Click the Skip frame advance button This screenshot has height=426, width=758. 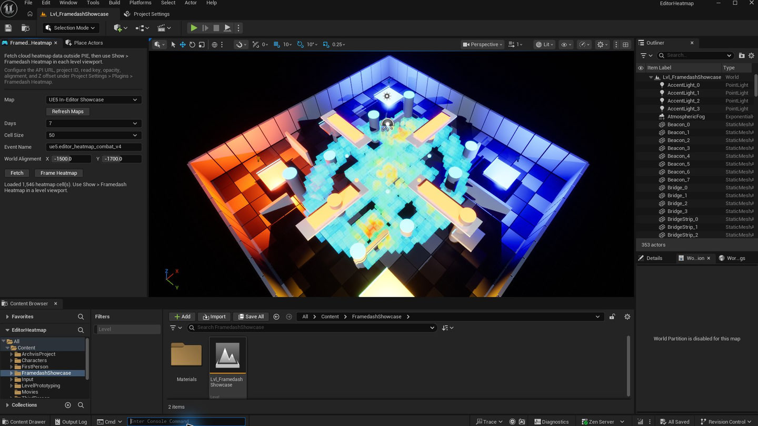(205, 28)
